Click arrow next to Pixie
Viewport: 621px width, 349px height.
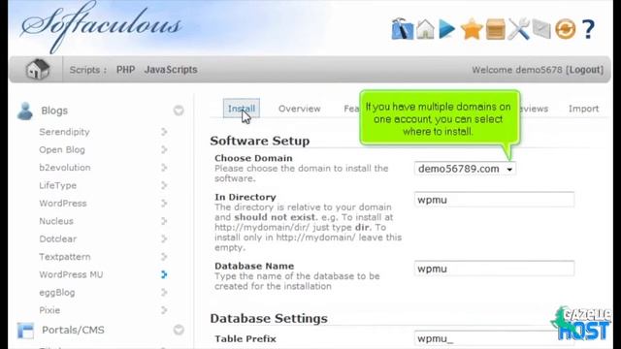[164, 310]
